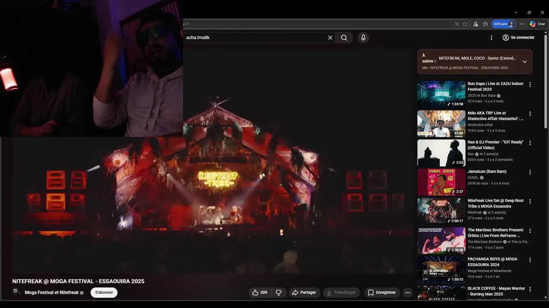Open PACHANGA BOYS video thumbnail

click(441, 269)
